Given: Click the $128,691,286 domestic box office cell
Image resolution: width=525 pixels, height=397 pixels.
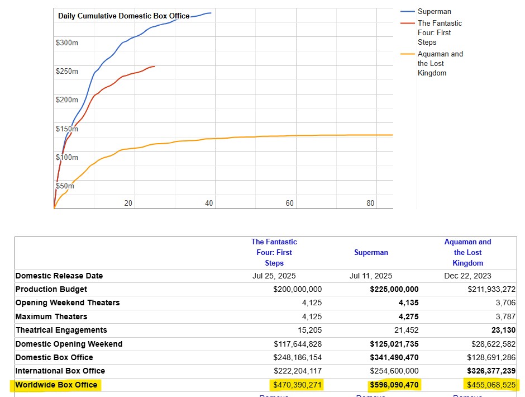Looking at the screenshot, I should (491, 357).
